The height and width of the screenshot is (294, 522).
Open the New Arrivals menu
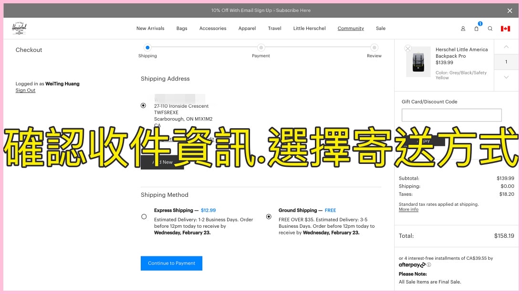pos(150,29)
